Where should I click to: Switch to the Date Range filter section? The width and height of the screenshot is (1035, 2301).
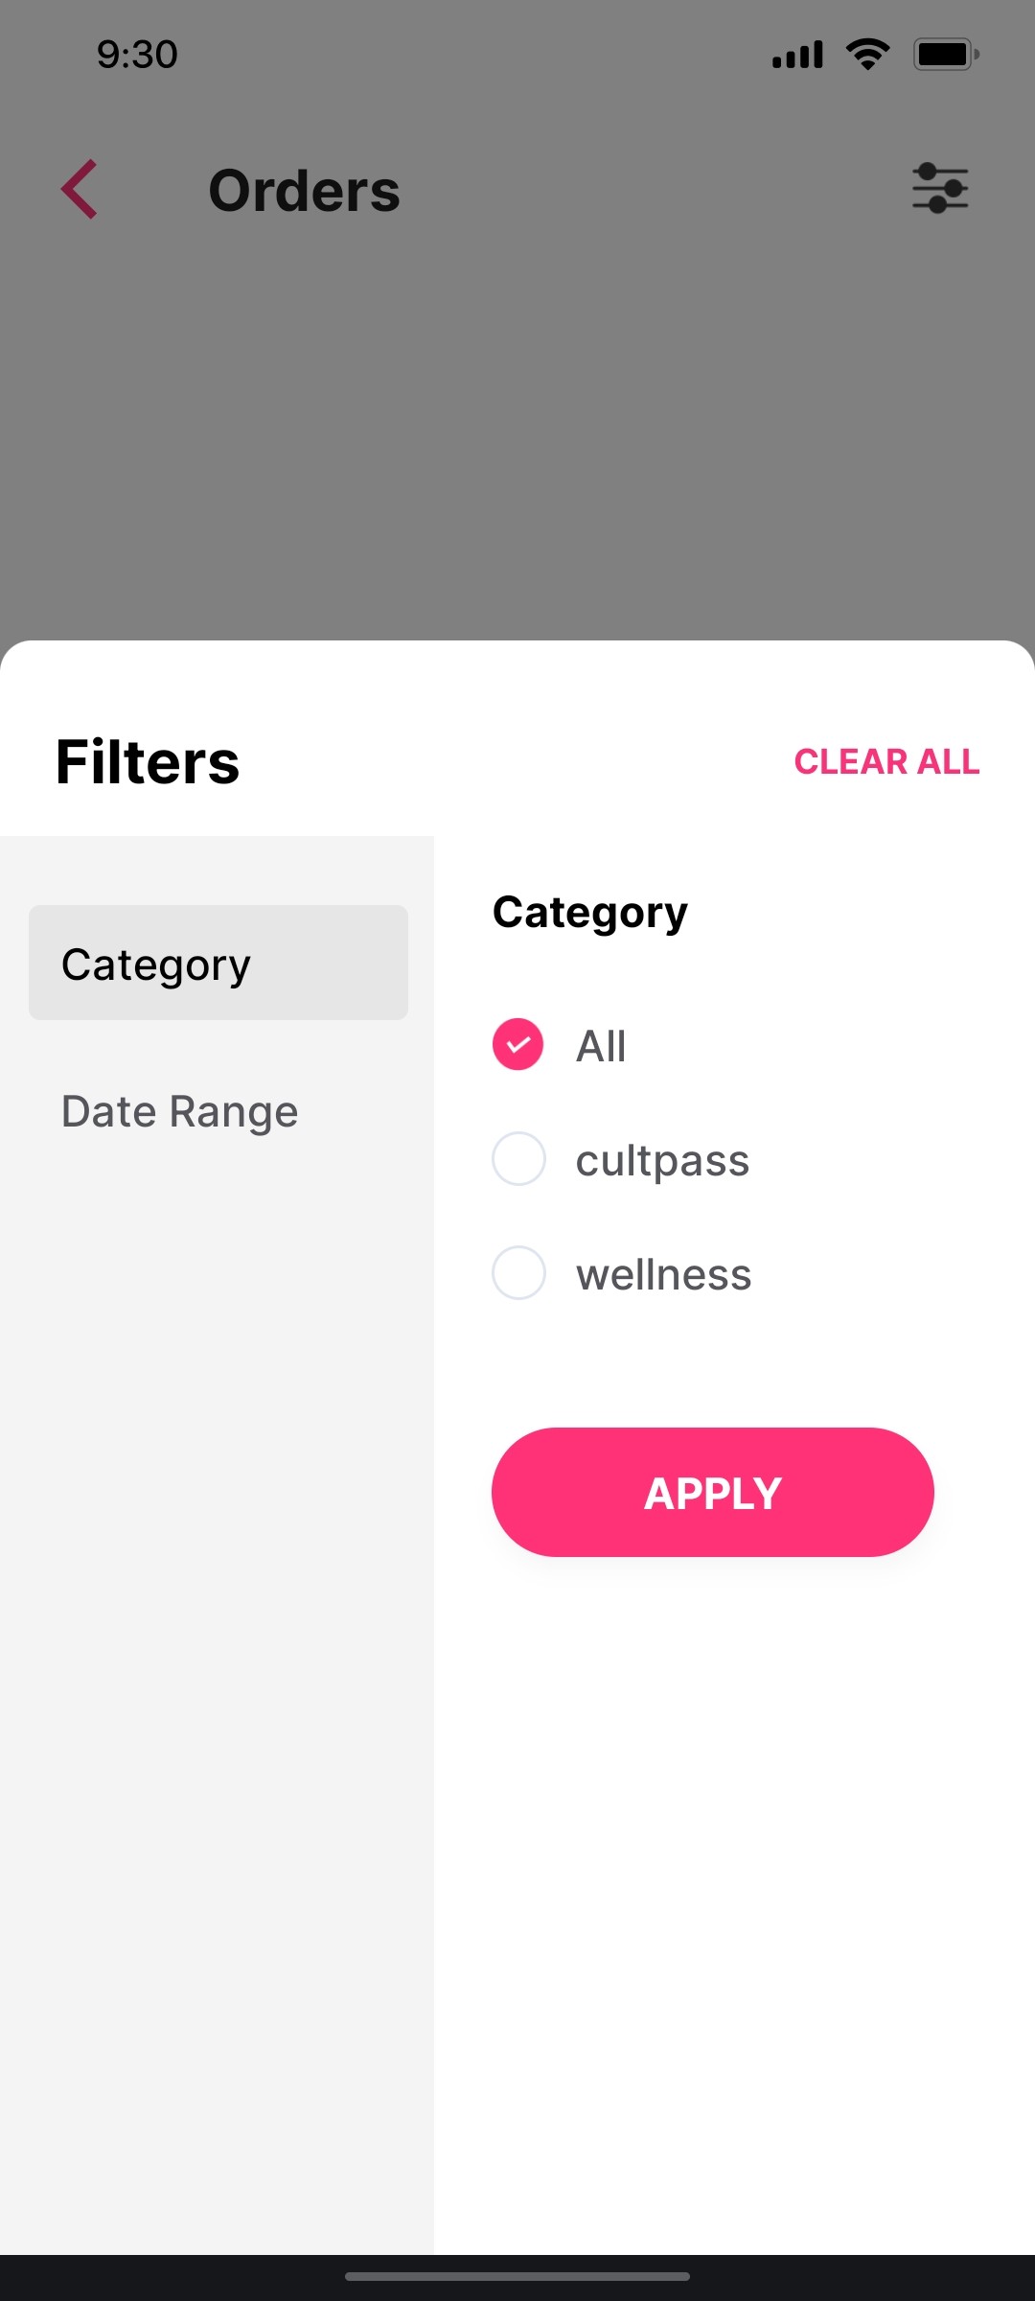tap(178, 1111)
